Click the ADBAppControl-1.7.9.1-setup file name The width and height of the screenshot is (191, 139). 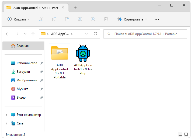(x=83, y=69)
